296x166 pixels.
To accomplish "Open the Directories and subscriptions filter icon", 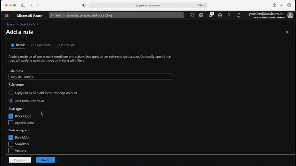I will 201,15.
